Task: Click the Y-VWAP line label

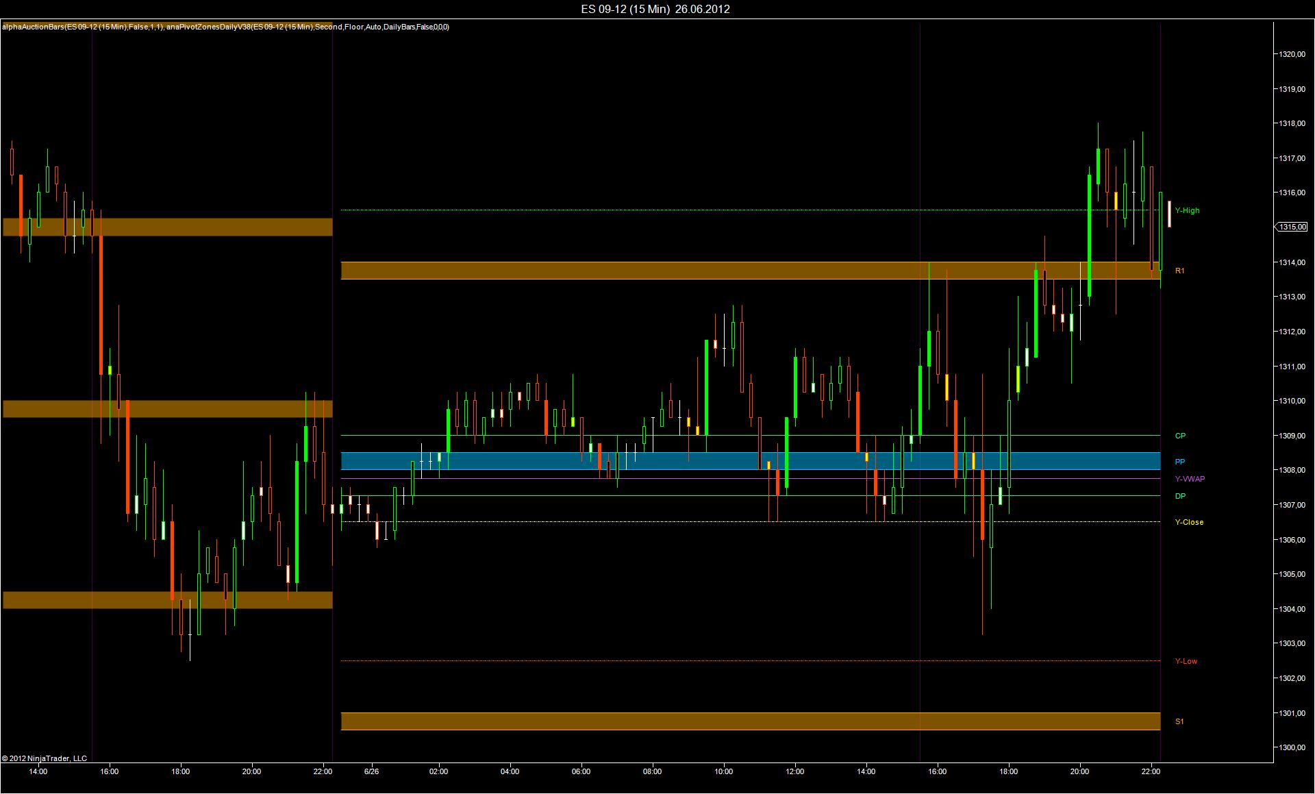Action: point(1190,479)
